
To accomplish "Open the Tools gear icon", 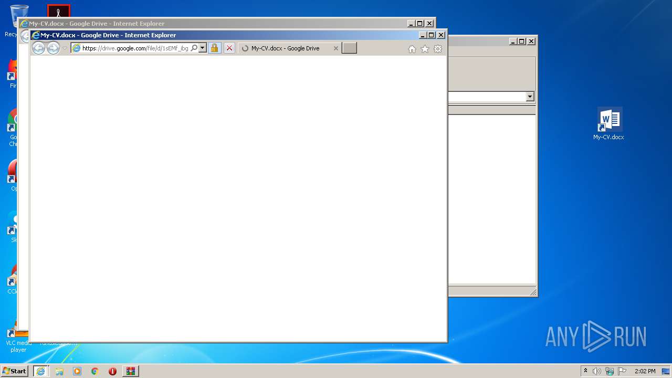I will click(438, 49).
